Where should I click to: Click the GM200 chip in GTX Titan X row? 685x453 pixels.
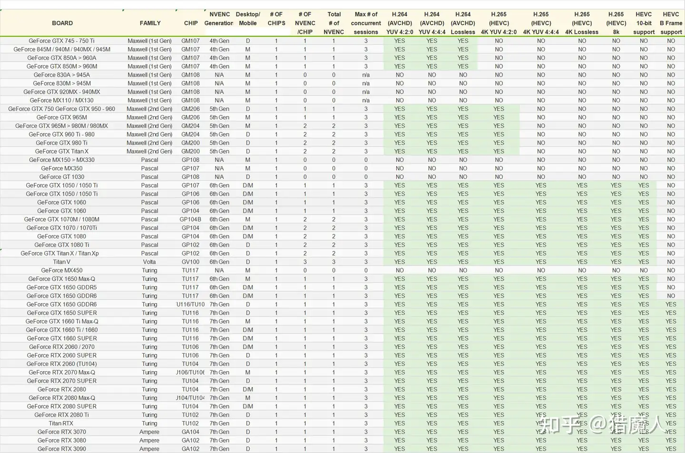coord(190,152)
